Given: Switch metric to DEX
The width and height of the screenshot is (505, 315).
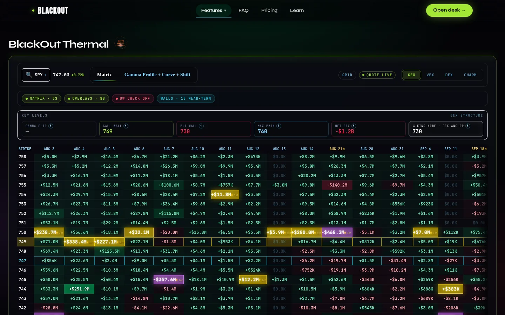Looking at the screenshot, I should pos(449,75).
